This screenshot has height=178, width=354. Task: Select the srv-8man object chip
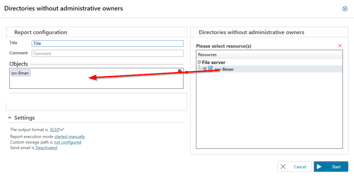tap(20, 73)
